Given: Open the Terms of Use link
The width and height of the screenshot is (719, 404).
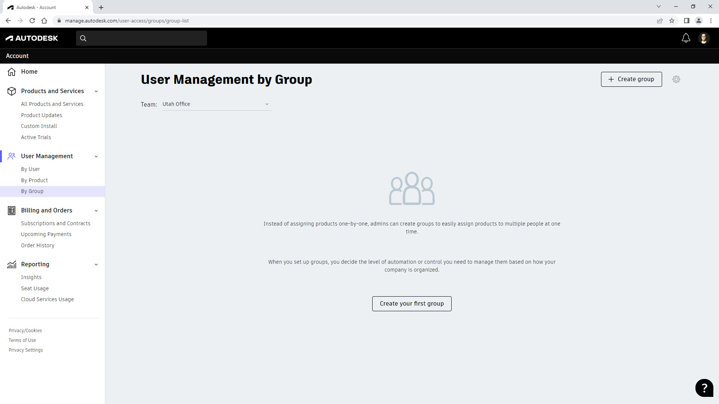Looking at the screenshot, I should click(22, 340).
